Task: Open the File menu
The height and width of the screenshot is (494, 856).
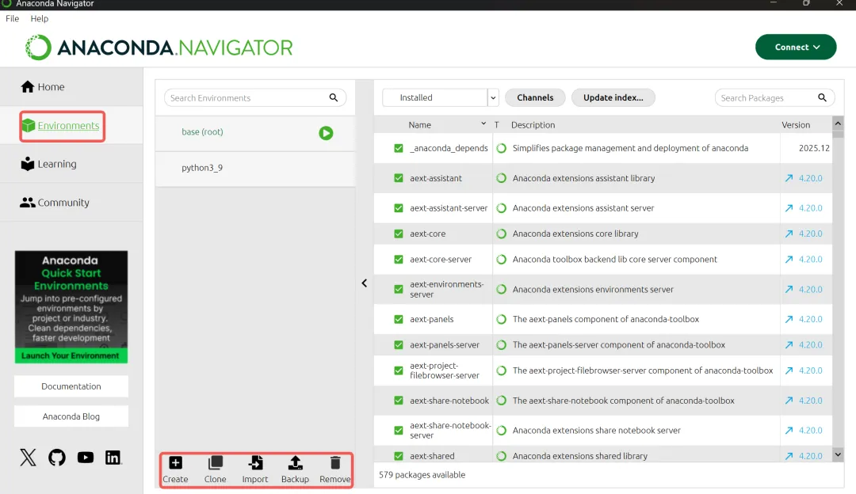Action: [12, 18]
